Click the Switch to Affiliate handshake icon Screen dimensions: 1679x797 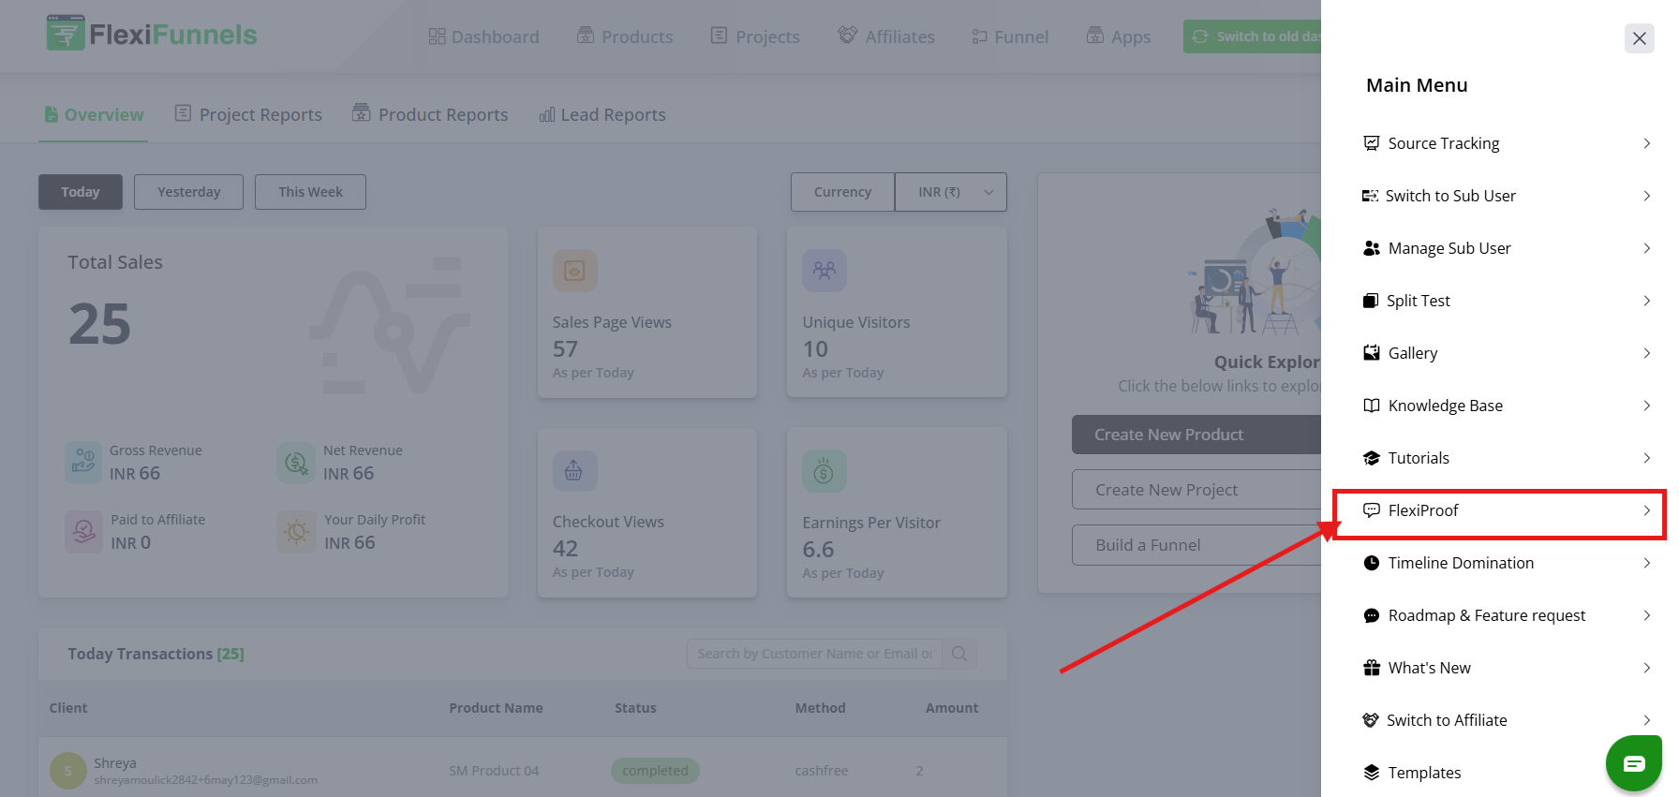(x=1371, y=720)
